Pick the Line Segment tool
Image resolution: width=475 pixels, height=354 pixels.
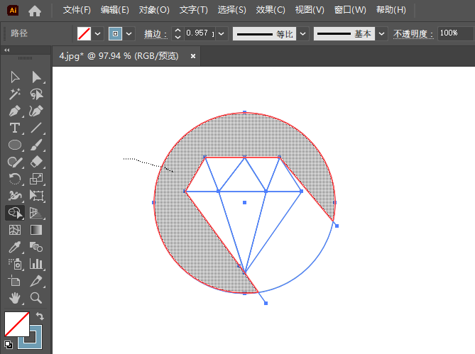[x=36, y=128]
